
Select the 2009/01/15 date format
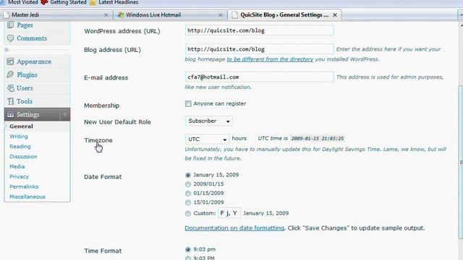(188, 184)
